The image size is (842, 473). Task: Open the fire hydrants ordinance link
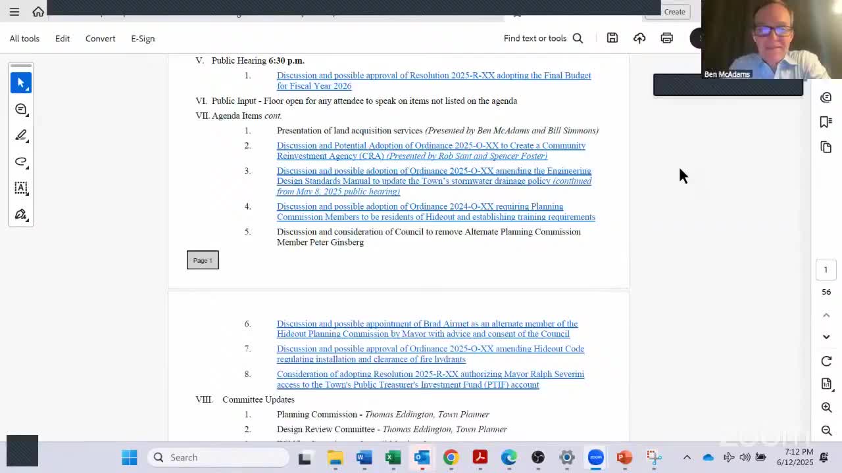click(430, 354)
